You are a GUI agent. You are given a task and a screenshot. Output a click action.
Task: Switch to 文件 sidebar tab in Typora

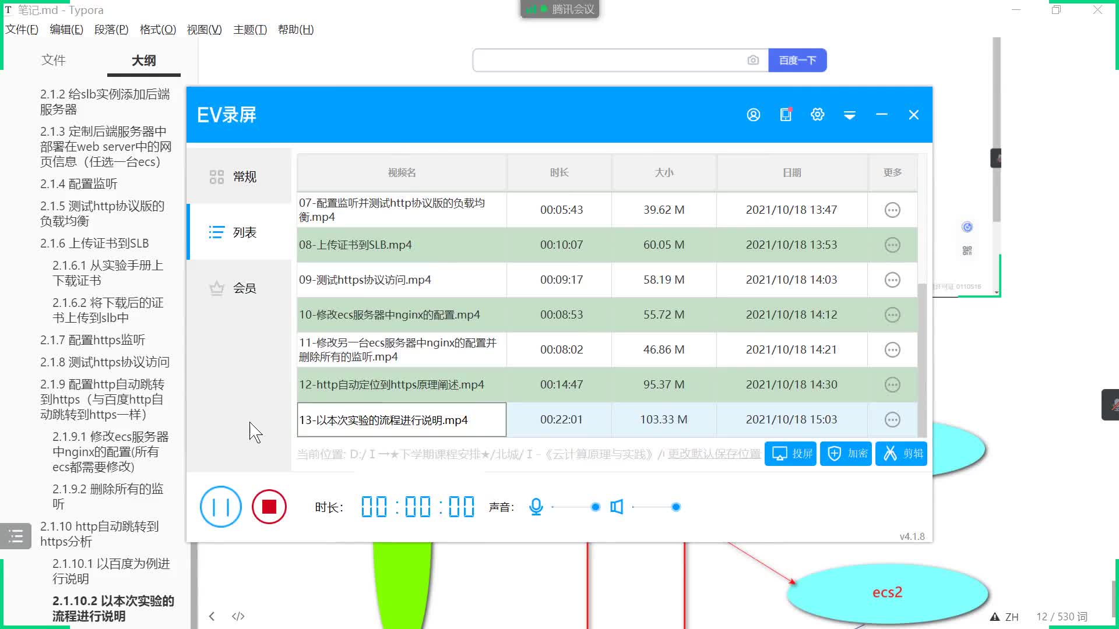pos(54,60)
